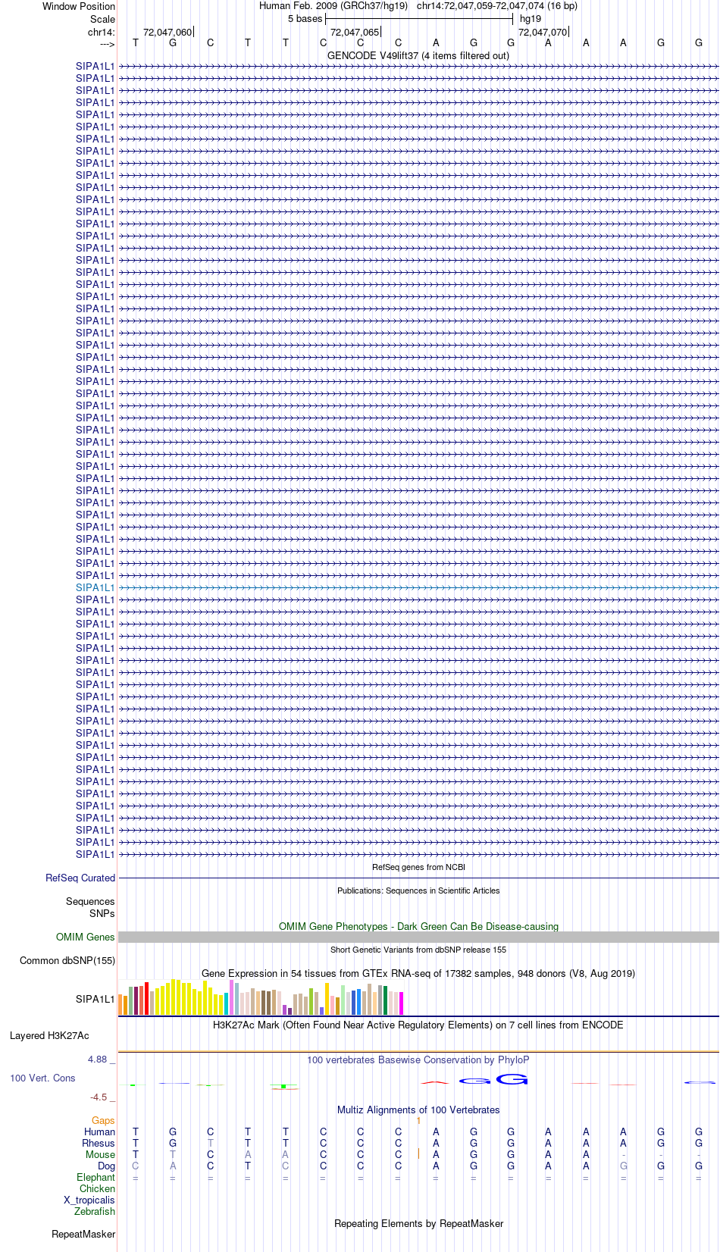This screenshot has width=720, height=1252.
Task: Click the hg19 text beside the scale bar
Action: click(531, 19)
